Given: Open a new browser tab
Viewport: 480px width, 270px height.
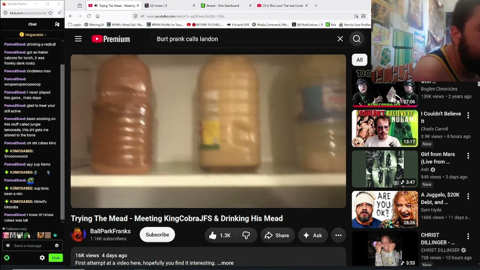Looking at the screenshot, I should pyautogui.click(x=316, y=6).
